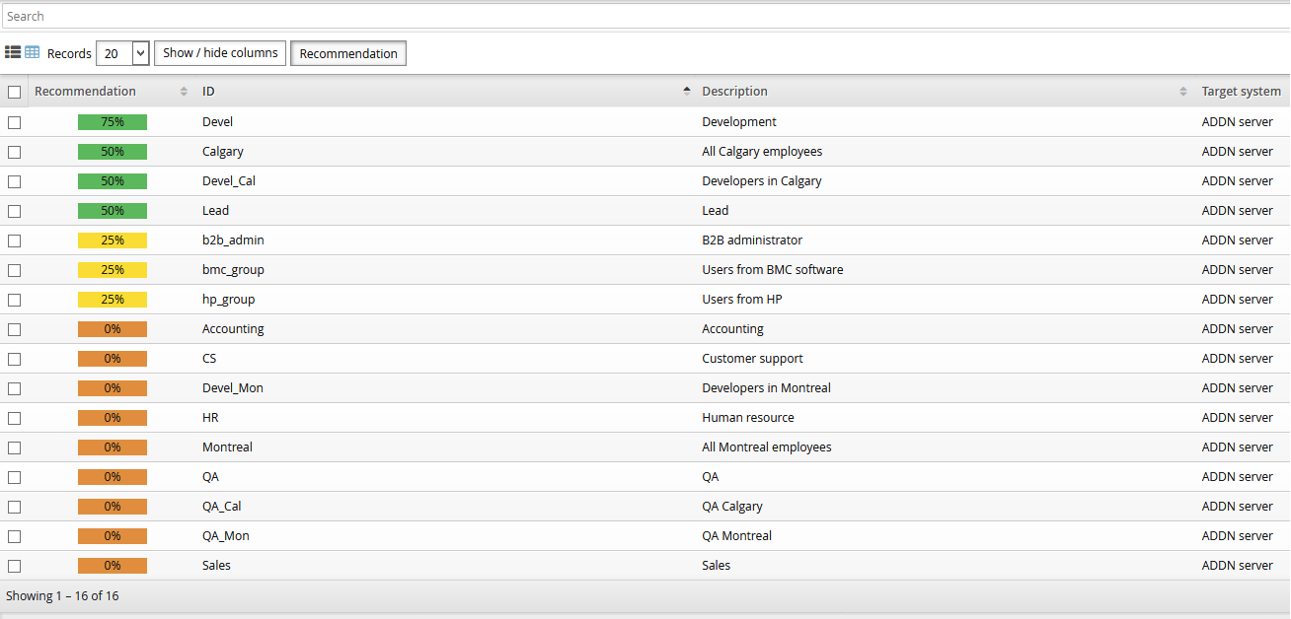1291x619 pixels.
Task: Open the Records per page dropdown
Action: [x=122, y=53]
